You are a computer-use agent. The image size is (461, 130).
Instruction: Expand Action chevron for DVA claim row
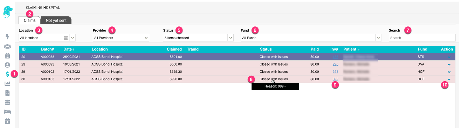[x=449, y=64]
